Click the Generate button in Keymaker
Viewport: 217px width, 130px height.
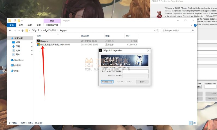[107, 82]
